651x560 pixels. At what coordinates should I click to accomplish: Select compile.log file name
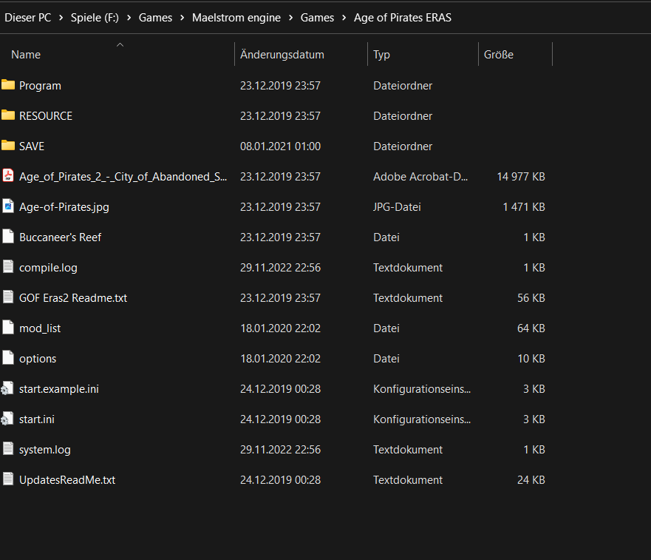[x=48, y=268]
